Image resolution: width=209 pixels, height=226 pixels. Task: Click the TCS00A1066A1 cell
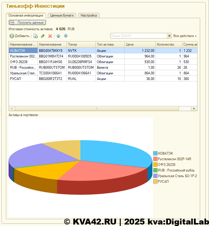click(x=52, y=73)
